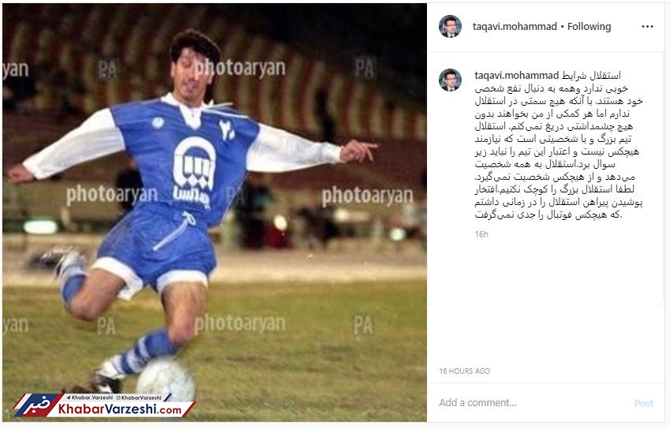Screen dimensions: 670x429
Task: Click the KhabarVarzeshi.com watermark text
Action: (x=120, y=409)
